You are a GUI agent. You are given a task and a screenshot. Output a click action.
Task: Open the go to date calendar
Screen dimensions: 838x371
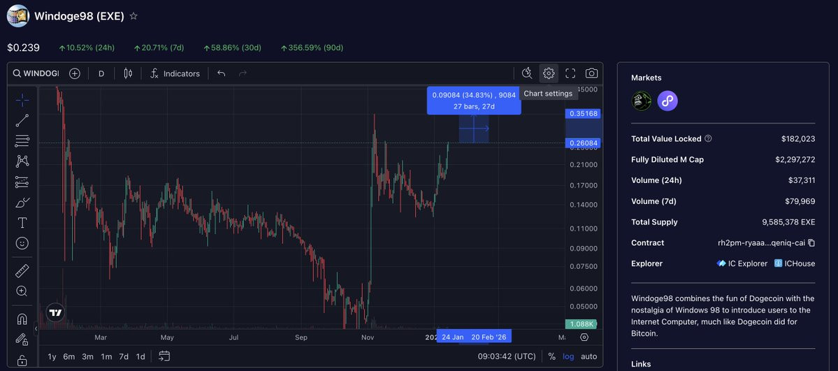click(x=165, y=356)
